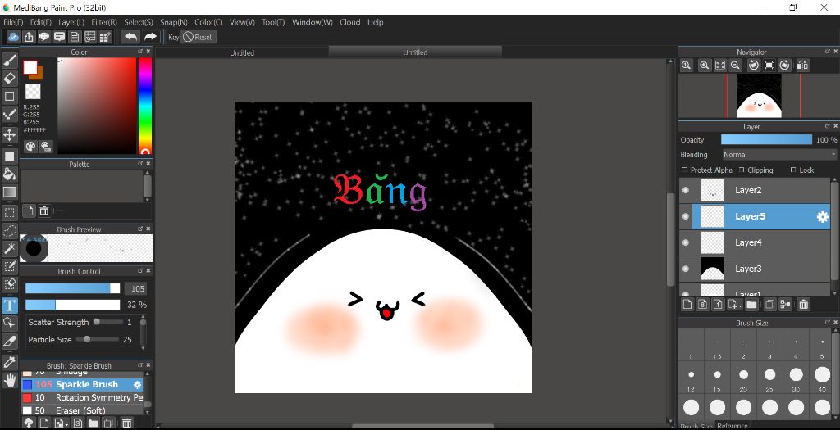The width and height of the screenshot is (840, 430).
Task: Open the Window menu
Action: point(313,22)
